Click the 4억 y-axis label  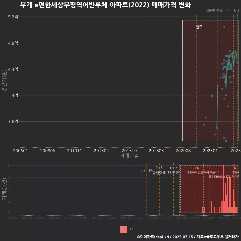tap(15, 95)
